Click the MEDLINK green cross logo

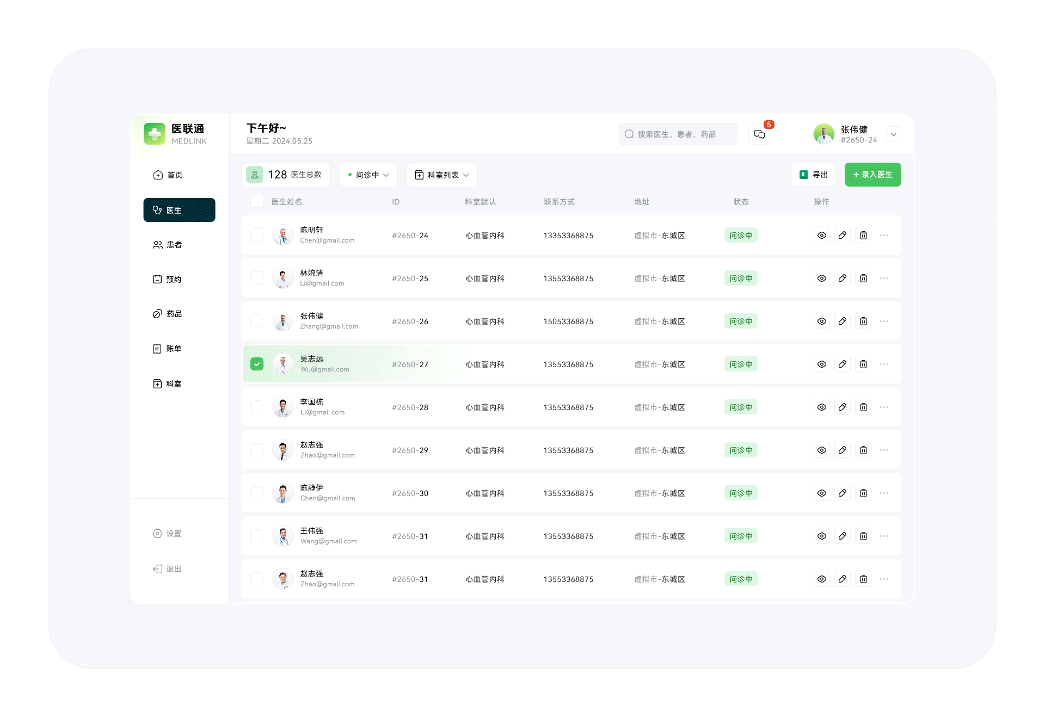point(155,134)
